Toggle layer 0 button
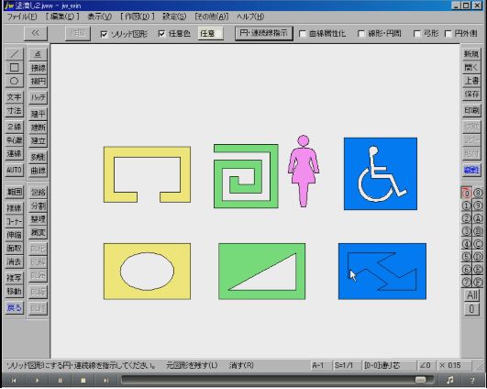Viewport: 487px width, 389px height. click(x=467, y=193)
